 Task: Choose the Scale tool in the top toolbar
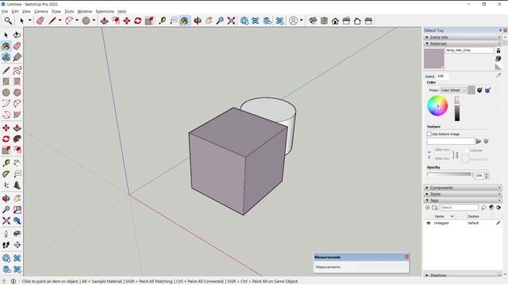coord(149,21)
